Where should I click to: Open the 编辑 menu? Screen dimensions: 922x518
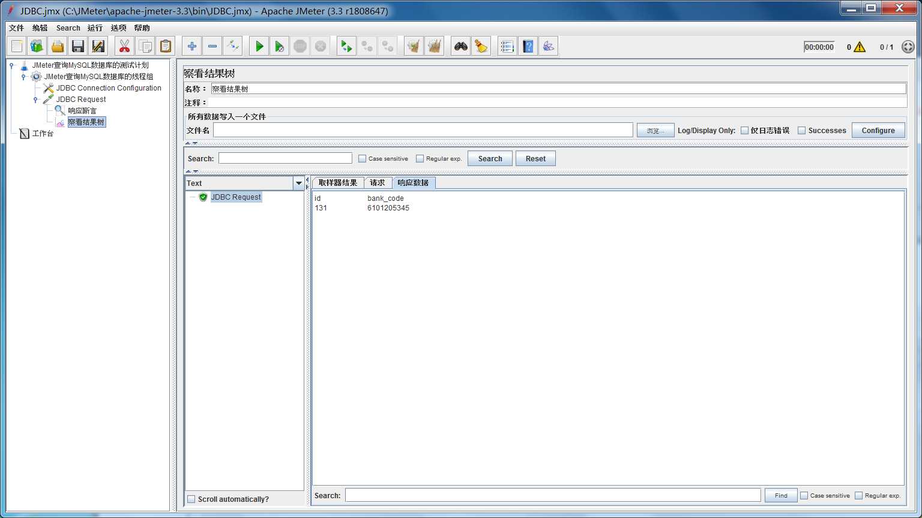(40, 28)
